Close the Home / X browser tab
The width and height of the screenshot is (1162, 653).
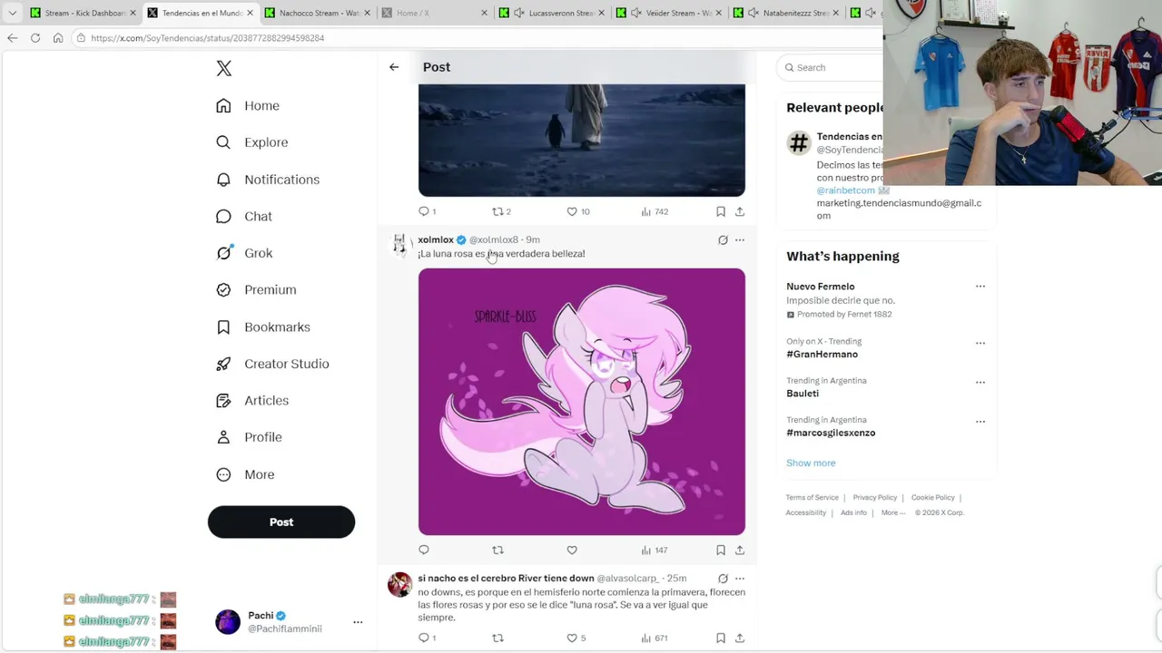pyautogui.click(x=485, y=13)
